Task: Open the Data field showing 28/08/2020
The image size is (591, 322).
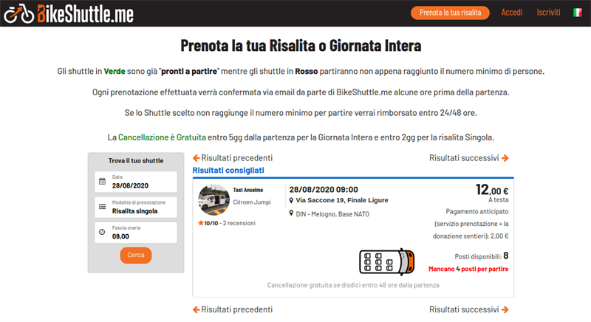Action: (136, 182)
